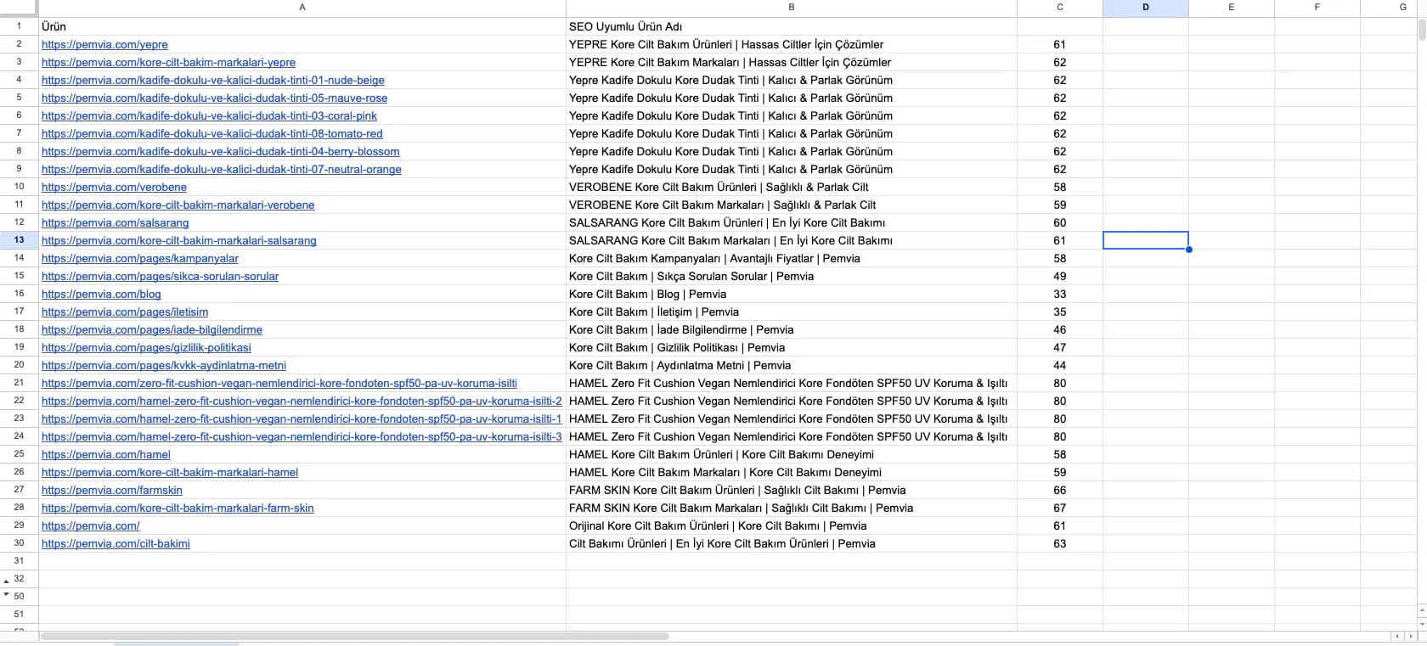Select cell 'YEPRE Kore Cilt Bakım Ürünleri | Hassas Ciltler İçin Çözümler'
This screenshot has width=1427, height=646.
tap(792, 44)
